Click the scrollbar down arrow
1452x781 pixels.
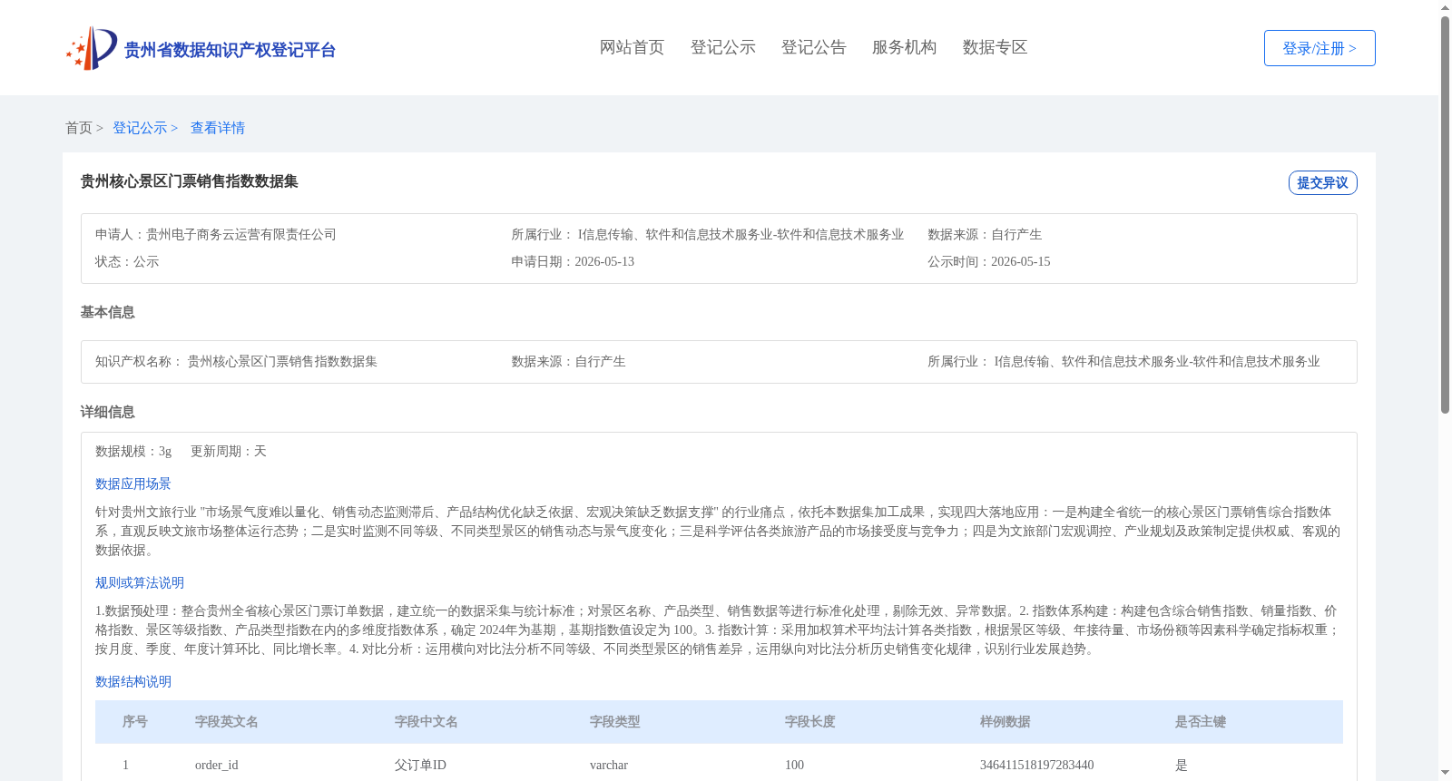coord(1445,774)
